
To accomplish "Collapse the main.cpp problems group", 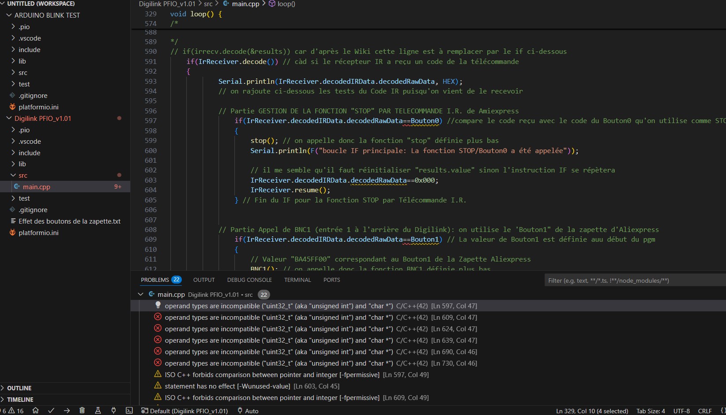I will click(x=141, y=294).
